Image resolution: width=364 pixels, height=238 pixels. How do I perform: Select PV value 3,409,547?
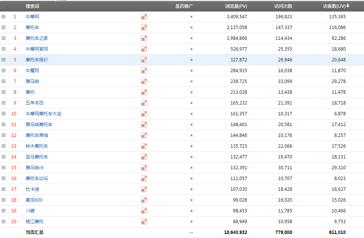click(x=237, y=17)
